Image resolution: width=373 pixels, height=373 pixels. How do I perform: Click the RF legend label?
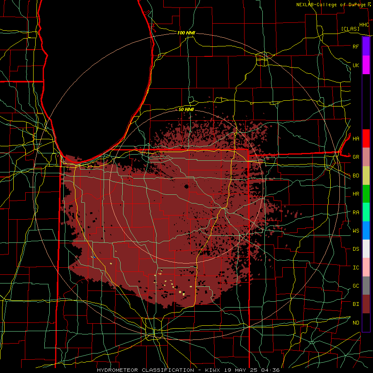point(356,46)
